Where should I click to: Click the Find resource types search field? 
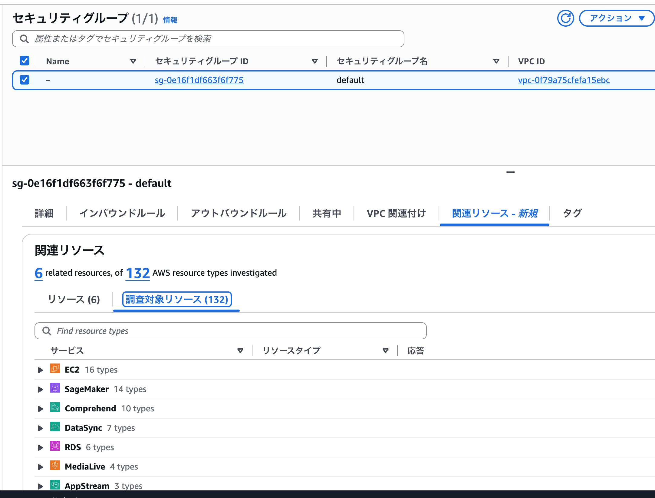pyautogui.click(x=231, y=331)
